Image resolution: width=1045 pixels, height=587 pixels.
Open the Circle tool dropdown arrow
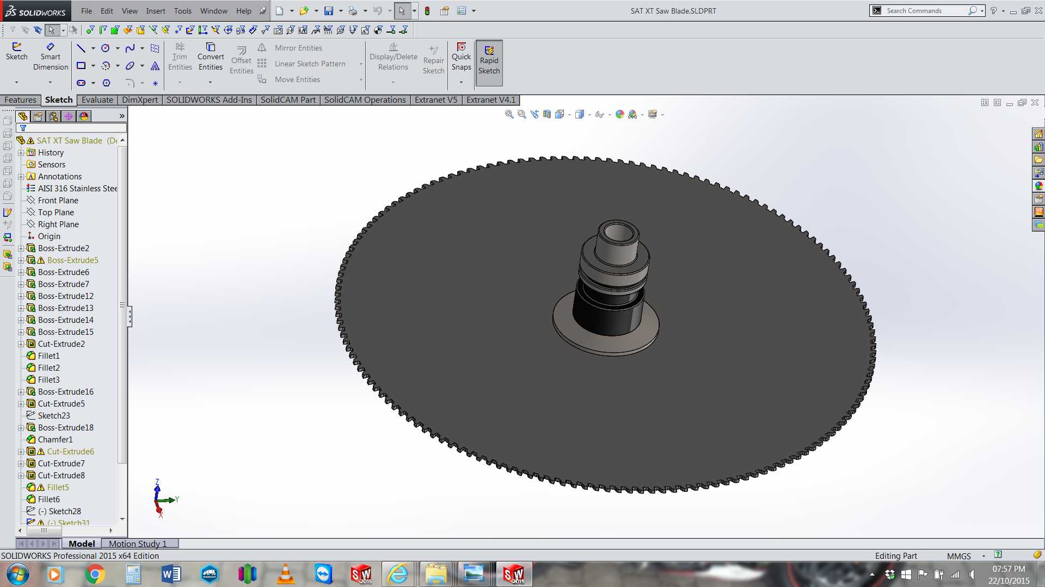coord(118,48)
